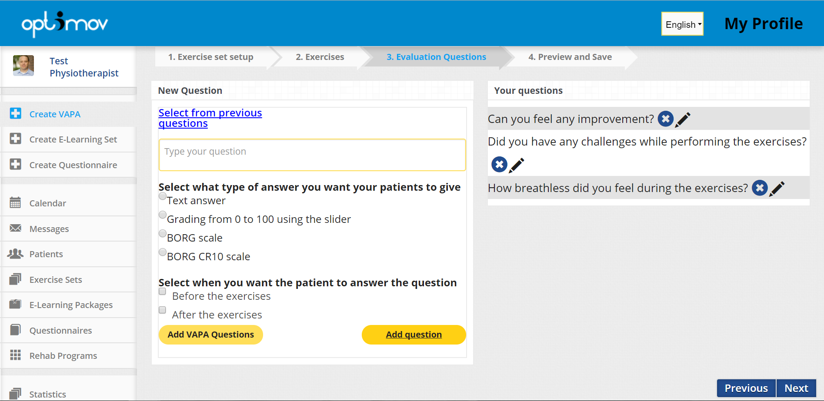Edit the breathless during exercises question
Viewport: 824px width, 401px height.
(x=777, y=189)
